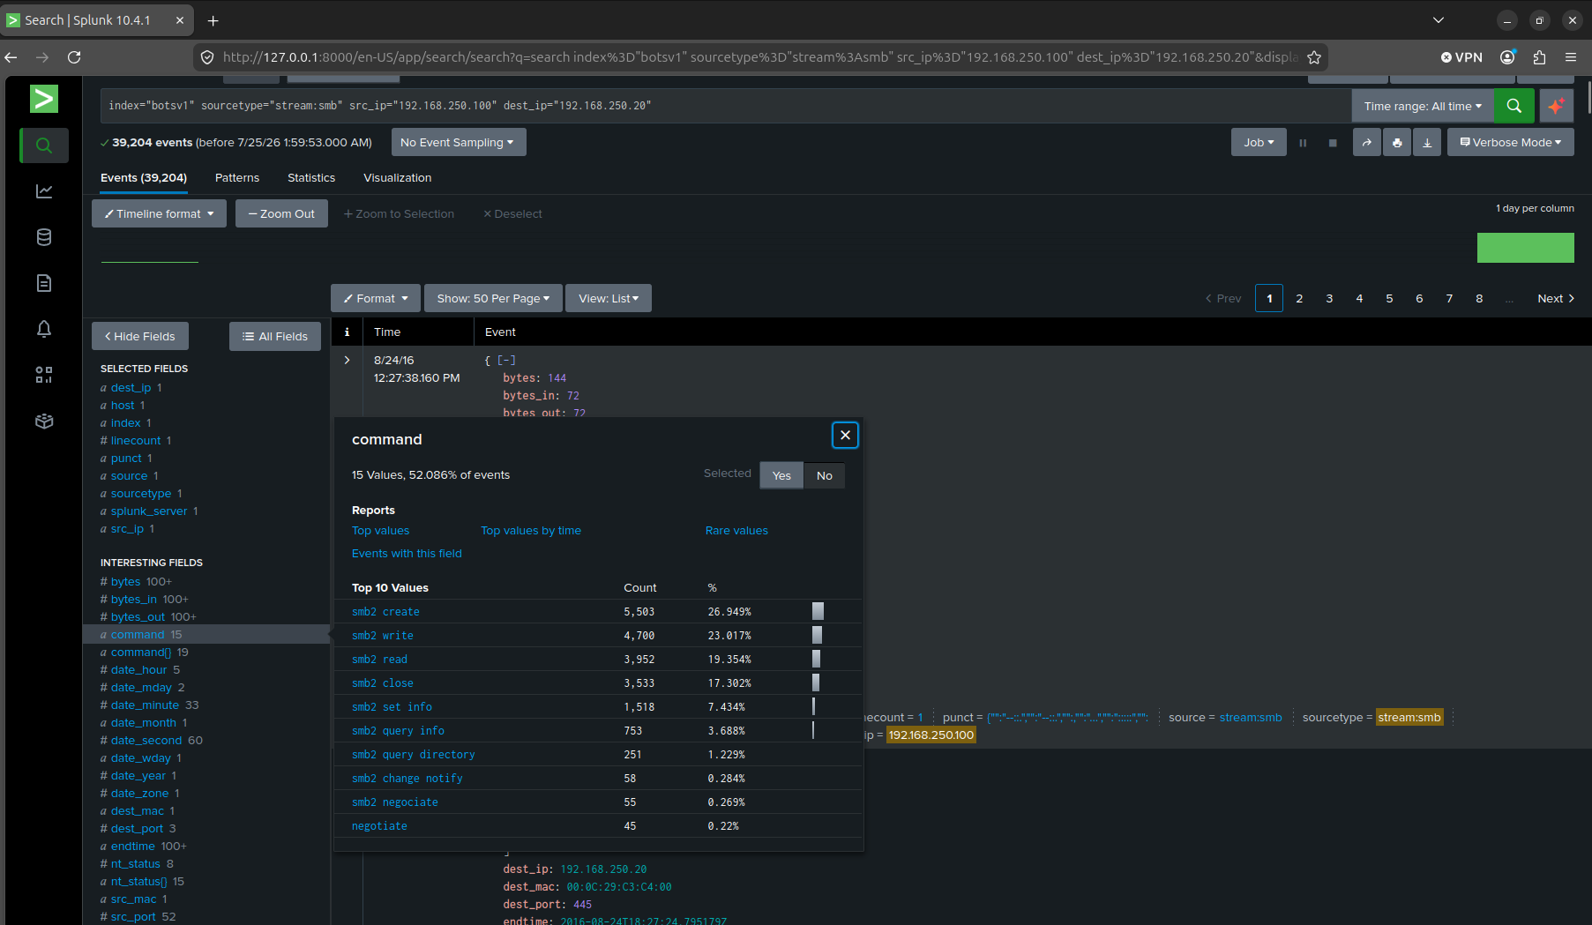Image resolution: width=1592 pixels, height=925 pixels.
Task: Open the browser account profile icon
Action: (x=1507, y=57)
